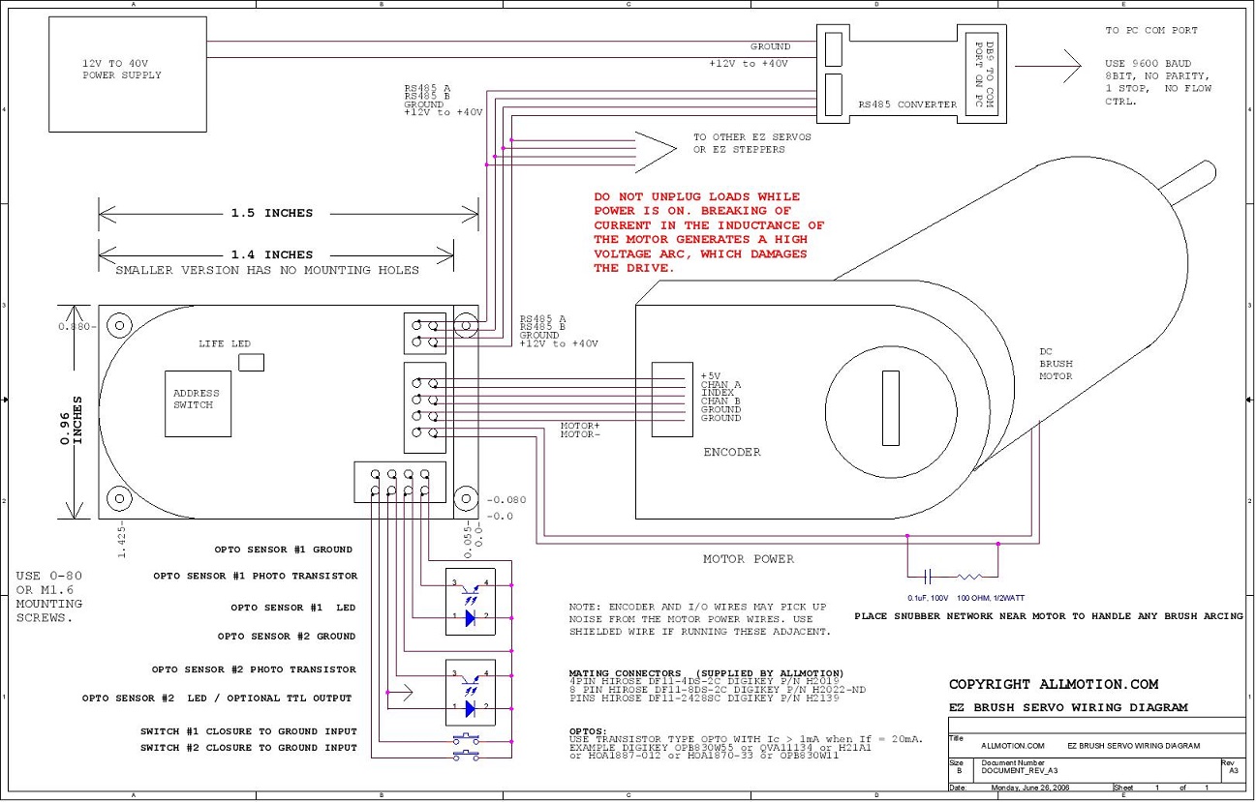Click the MOTOR+ wire label
Viewport: 1256px width, 802px height.
click(x=581, y=427)
